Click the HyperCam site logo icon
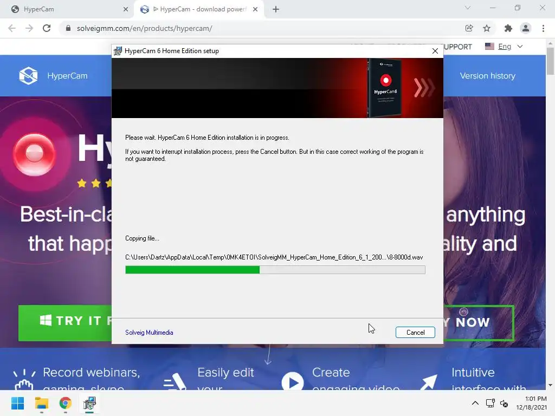 (28, 75)
